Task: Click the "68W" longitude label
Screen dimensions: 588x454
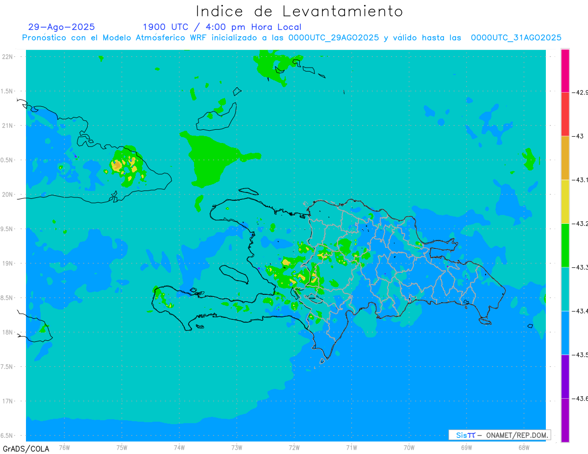Action: click(524, 447)
